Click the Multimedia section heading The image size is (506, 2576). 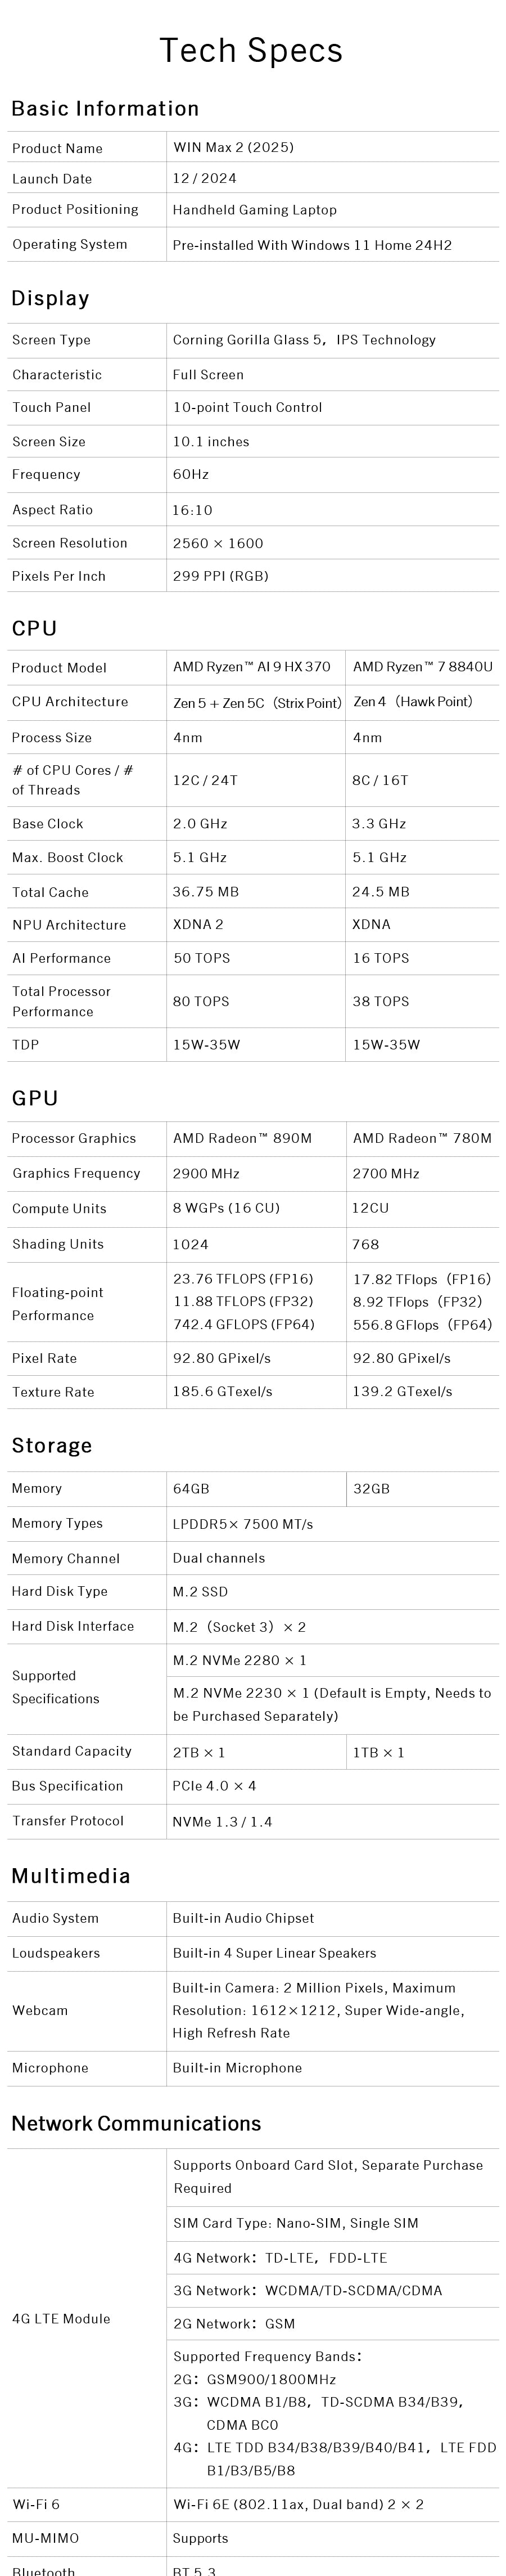click(x=71, y=1876)
